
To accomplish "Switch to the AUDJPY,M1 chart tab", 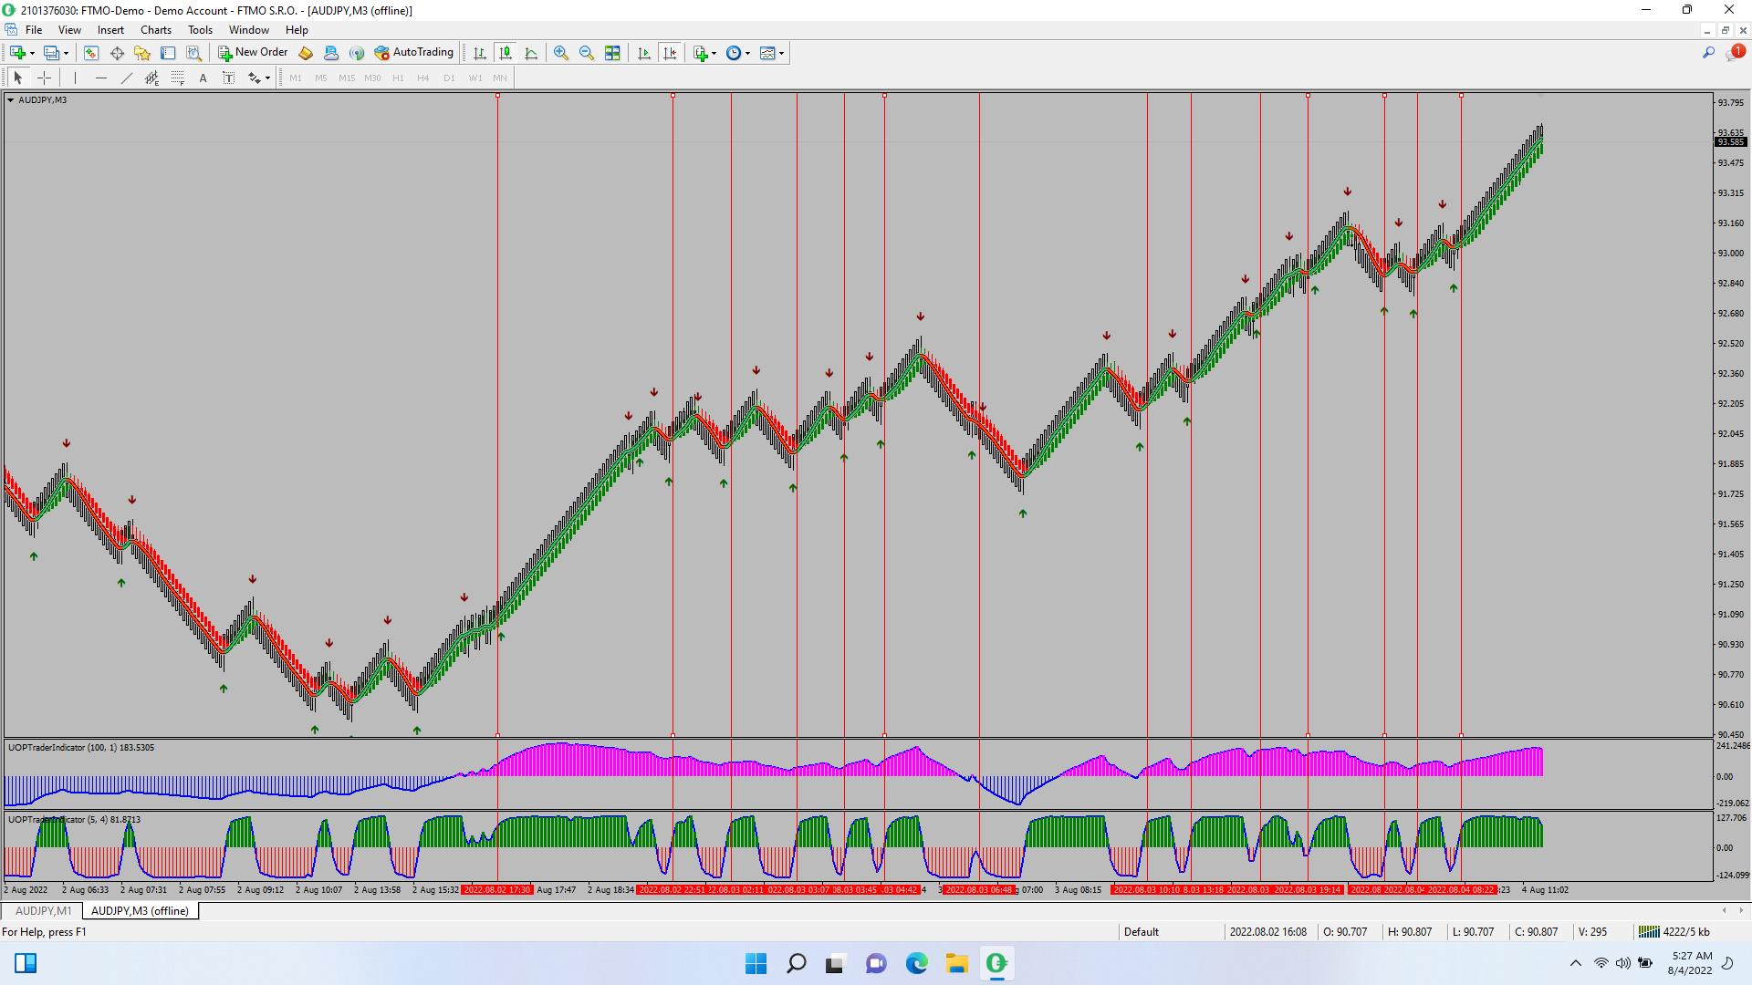I will 43,910.
